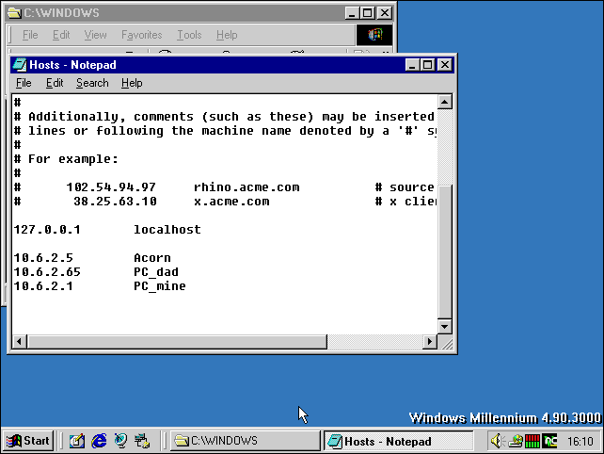
Task: Click Notepad title bar notebook icon
Action: (x=19, y=65)
